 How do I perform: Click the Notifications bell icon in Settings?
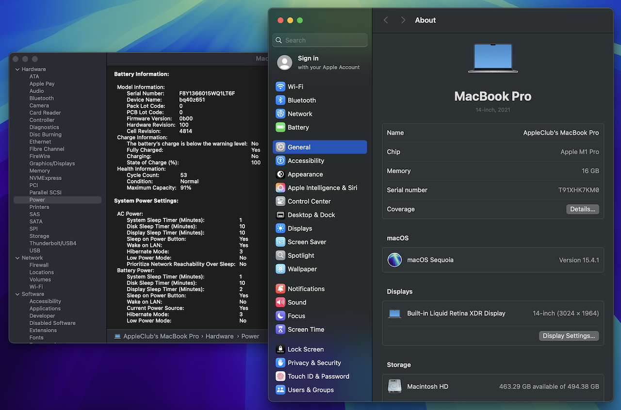coord(280,289)
